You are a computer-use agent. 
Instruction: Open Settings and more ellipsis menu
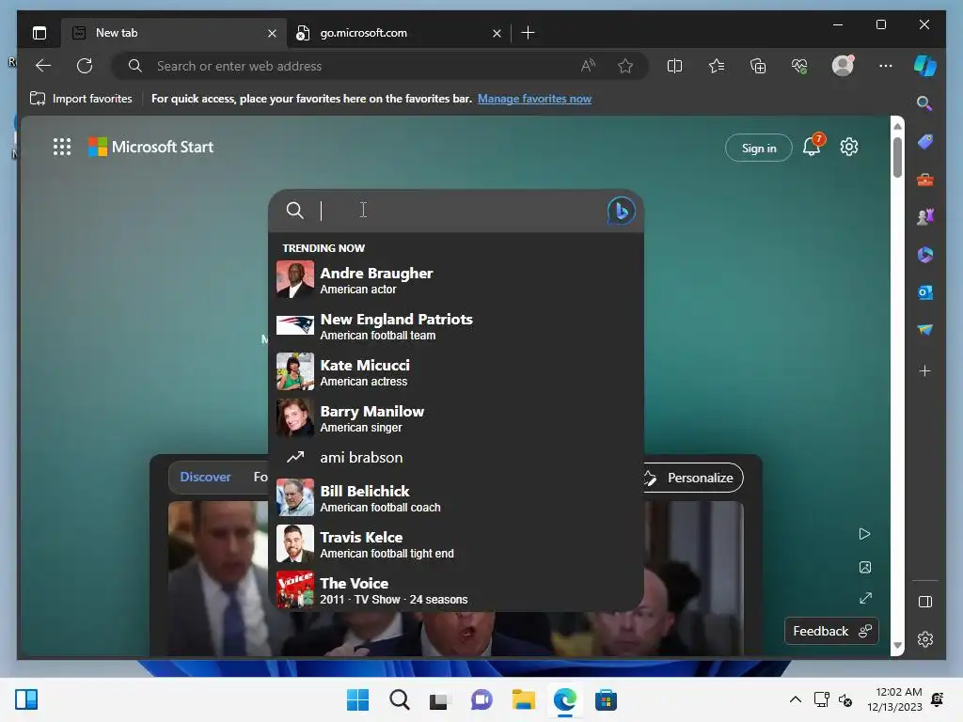[885, 66]
